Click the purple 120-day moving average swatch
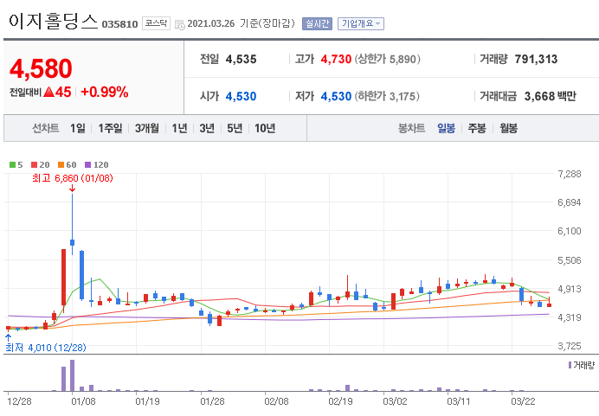599x416 pixels. click(88, 165)
